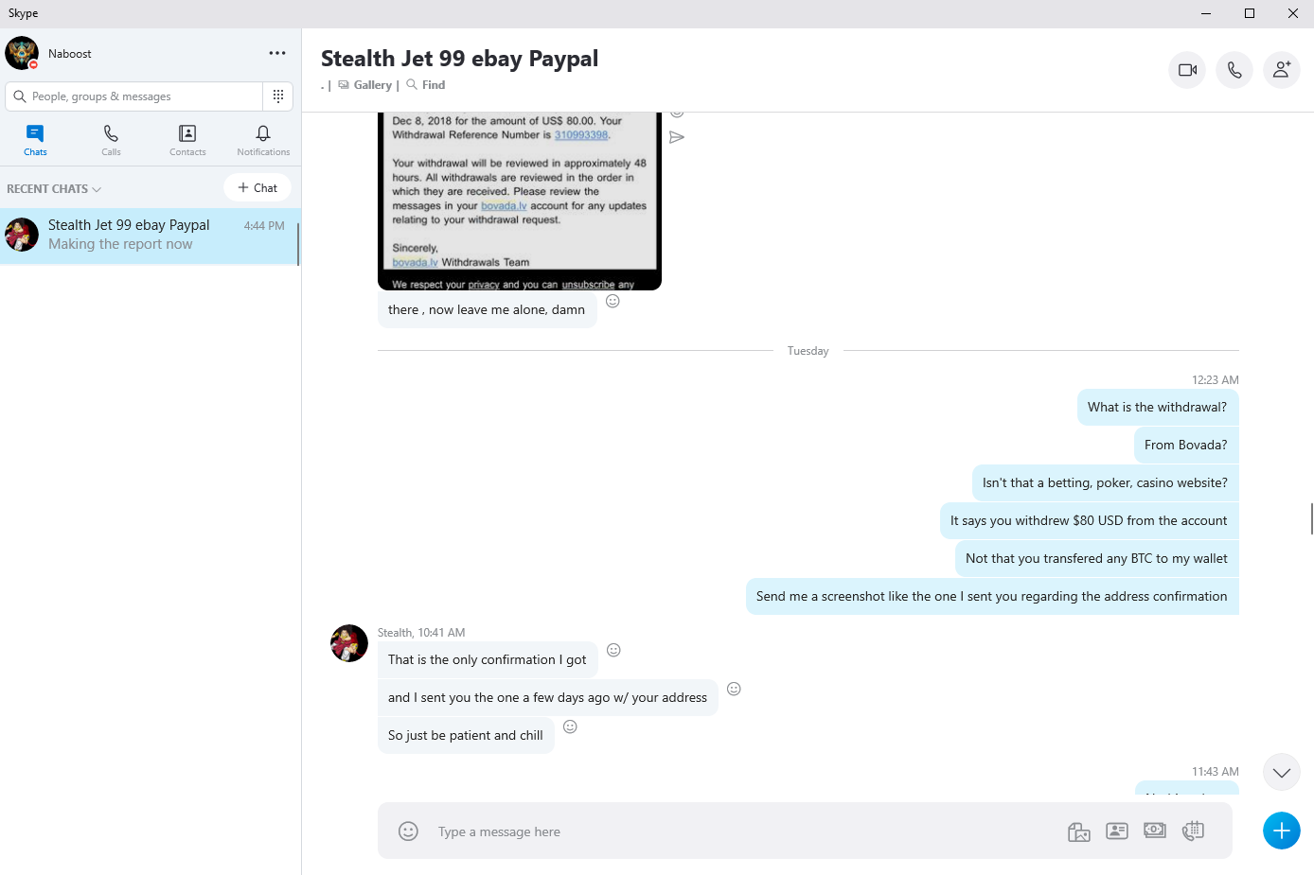Open the Contacts tab
Screen dimensions: 1314x875
coord(187,140)
